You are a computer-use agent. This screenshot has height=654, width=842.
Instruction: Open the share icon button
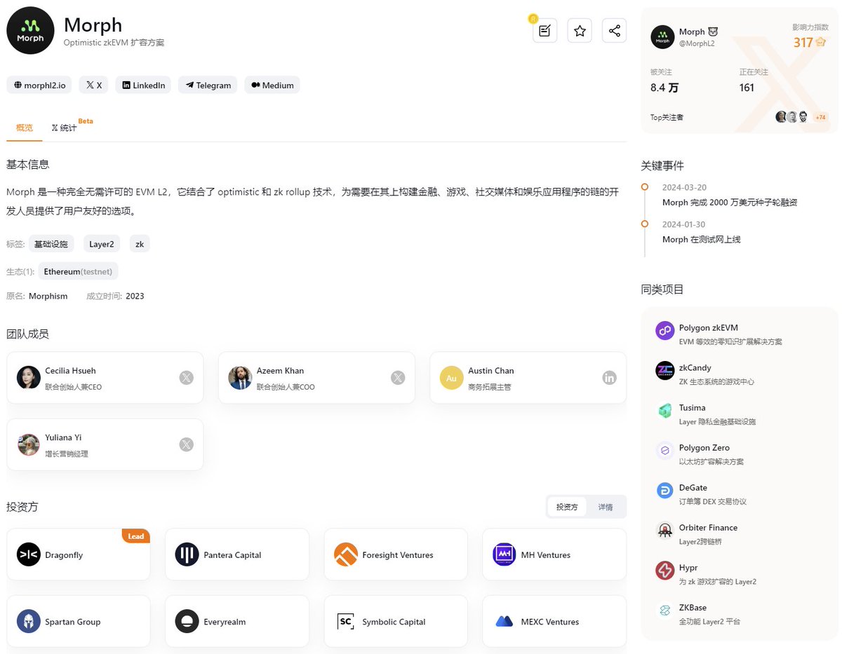tap(614, 31)
